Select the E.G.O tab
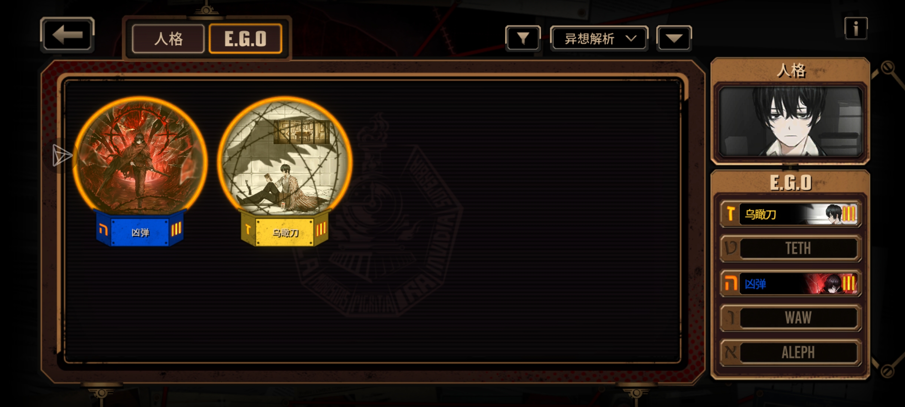 pos(245,39)
